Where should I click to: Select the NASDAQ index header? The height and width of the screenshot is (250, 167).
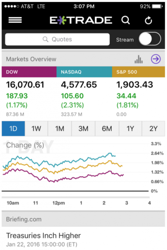(x=84, y=72)
